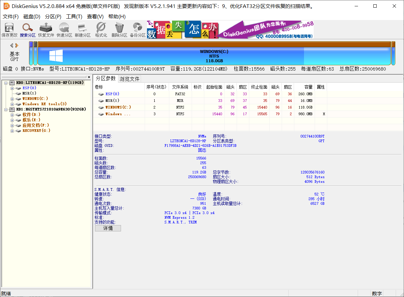
Task: Click the HD1 disk icon in the tree
Action: pyautogui.click(x=12, y=109)
